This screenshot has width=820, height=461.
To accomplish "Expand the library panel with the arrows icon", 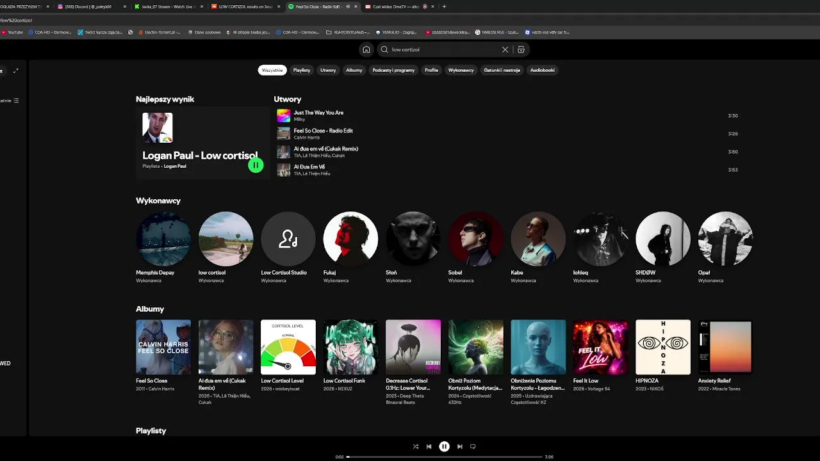I will click(x=16, y=70).
